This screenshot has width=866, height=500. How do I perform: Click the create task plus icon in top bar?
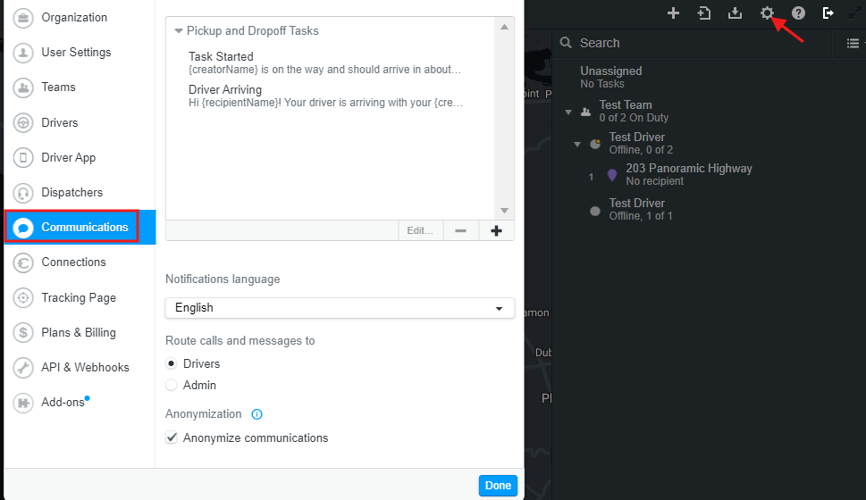(x=673, y=13)
